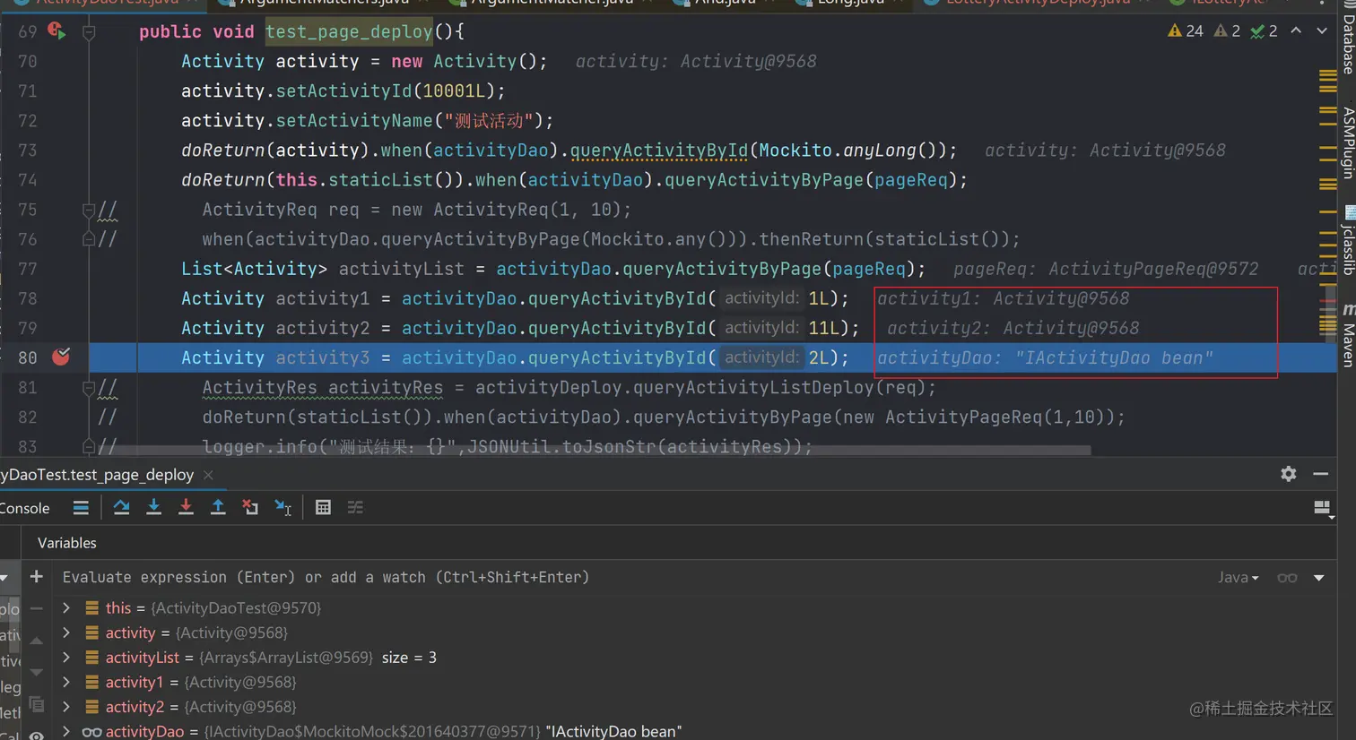Click the red Force Step Into icon
1356x740 pixels.
(x=186, y=508)
